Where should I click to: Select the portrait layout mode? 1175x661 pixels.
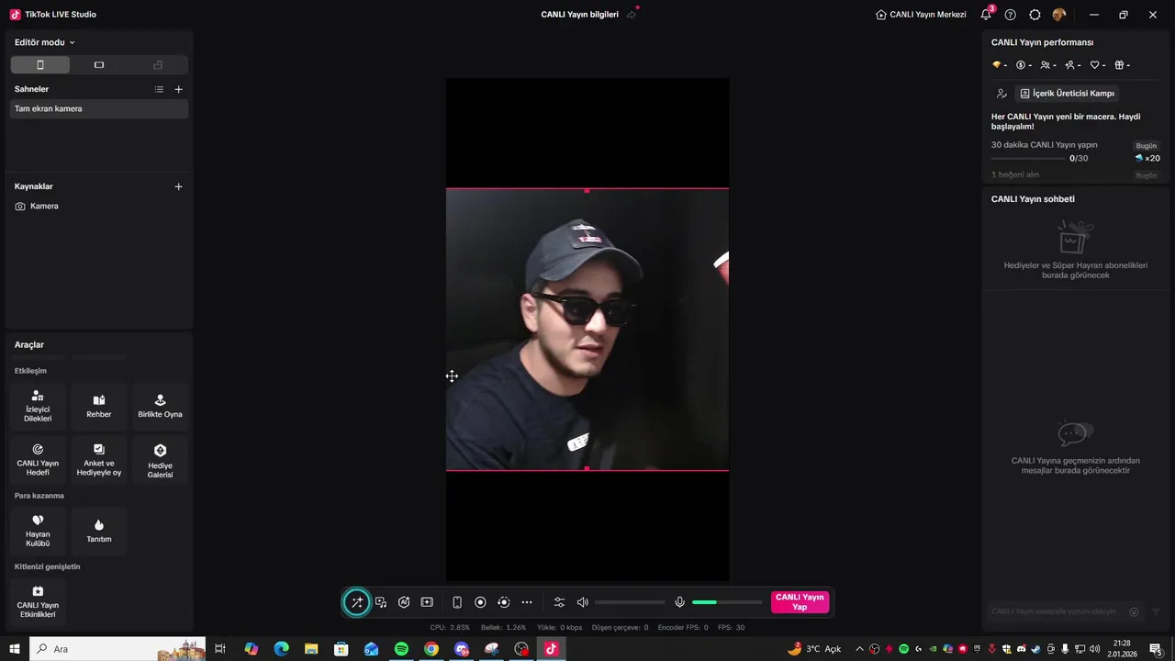click(x=40, y=65)
